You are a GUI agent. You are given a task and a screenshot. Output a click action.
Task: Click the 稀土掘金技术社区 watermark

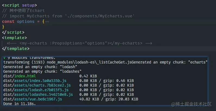point(191,104)
